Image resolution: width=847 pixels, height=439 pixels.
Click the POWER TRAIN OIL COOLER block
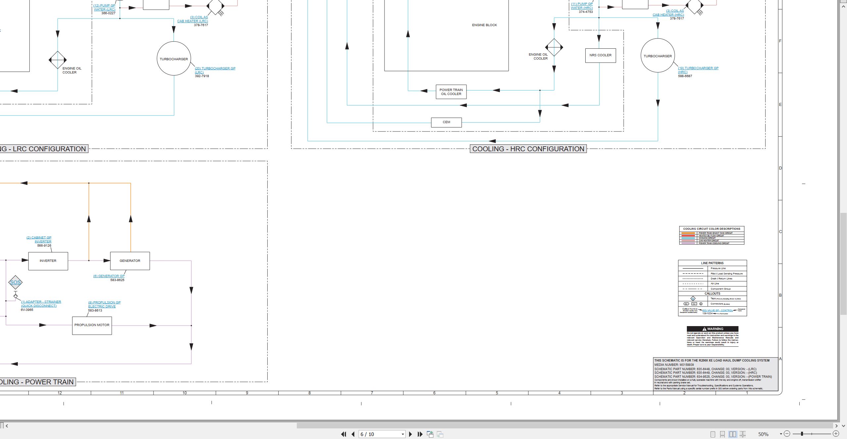point(451,92)
